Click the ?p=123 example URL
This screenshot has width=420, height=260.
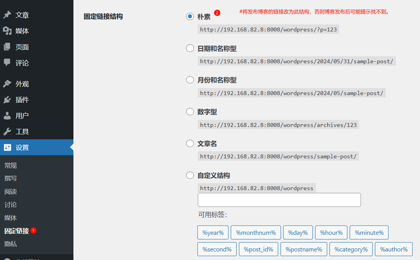point(268,29)
